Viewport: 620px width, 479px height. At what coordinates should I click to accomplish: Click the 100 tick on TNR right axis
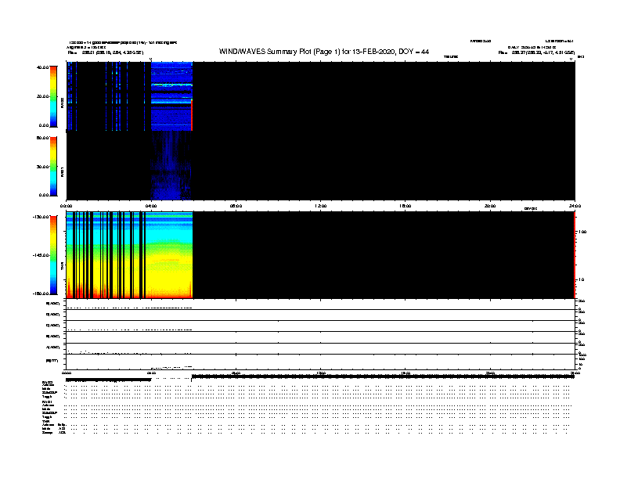tap(582, 232)
